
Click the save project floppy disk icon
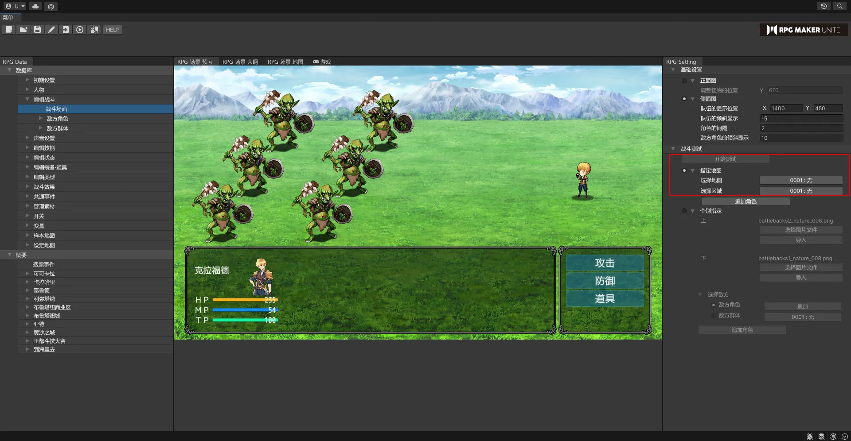(x=37, y=30)
